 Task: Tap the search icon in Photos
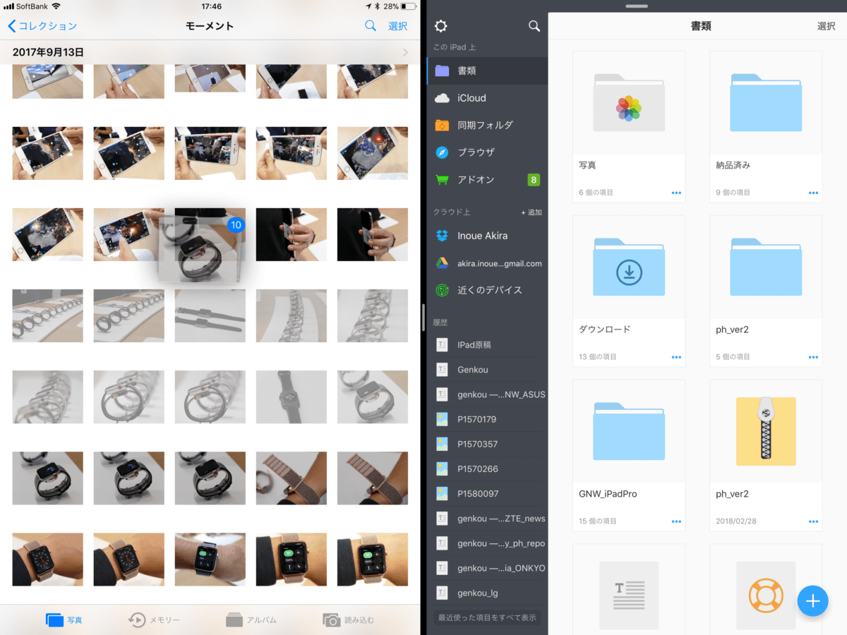(371, 26)
